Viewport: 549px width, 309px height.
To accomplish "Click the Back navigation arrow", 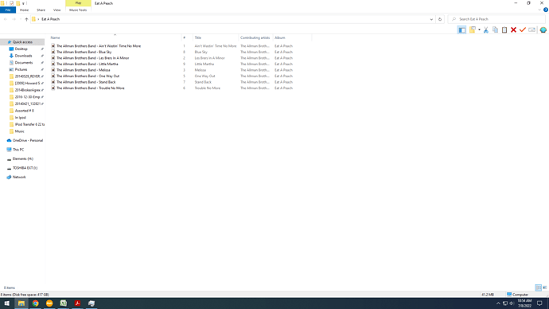I will (6, 19).
